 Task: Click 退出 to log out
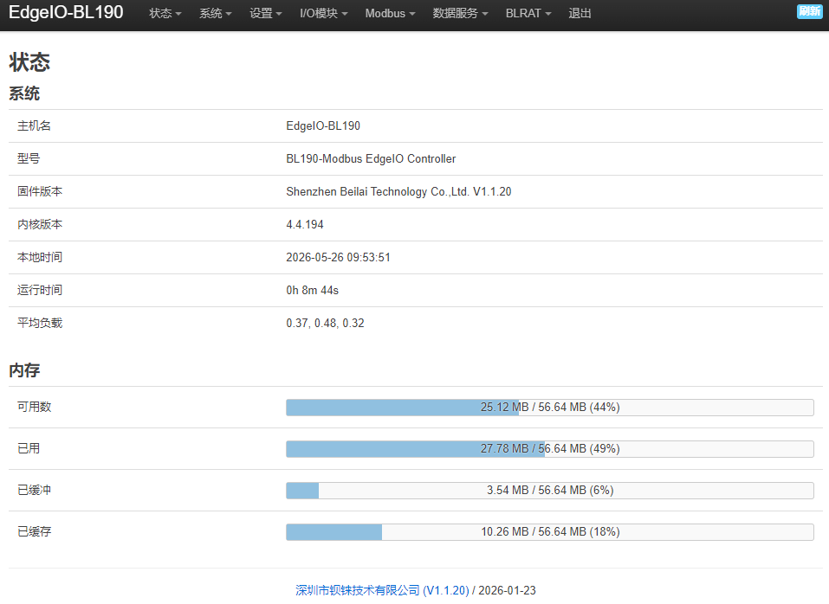click(x=580, y=13)
